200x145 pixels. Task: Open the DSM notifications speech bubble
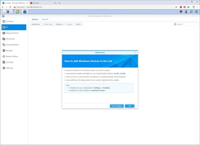[181, 12]
